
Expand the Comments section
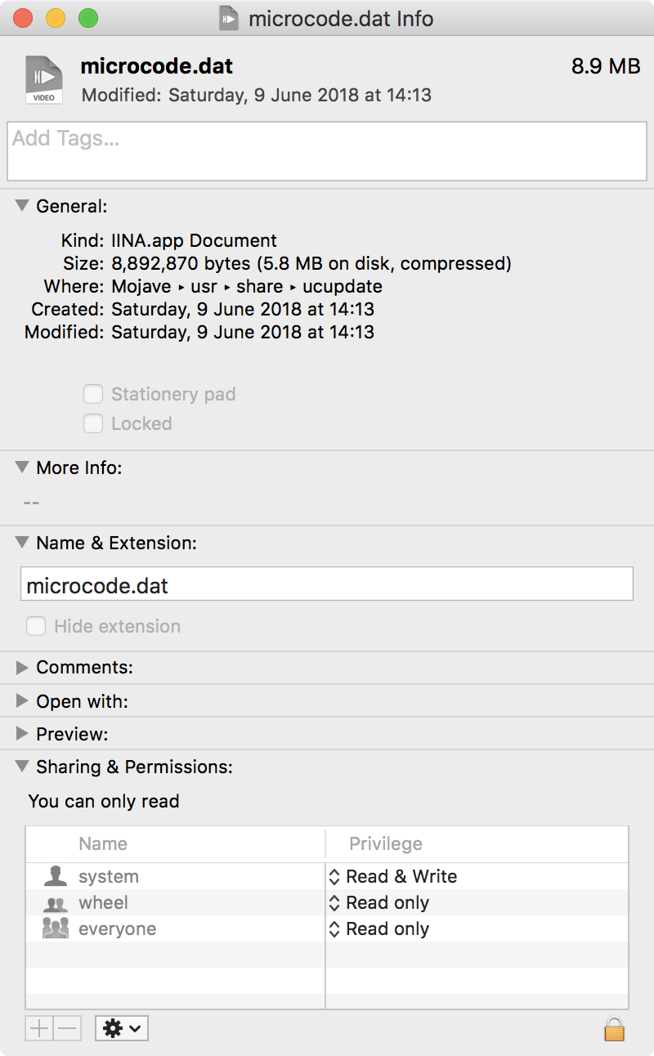(22, 668)
